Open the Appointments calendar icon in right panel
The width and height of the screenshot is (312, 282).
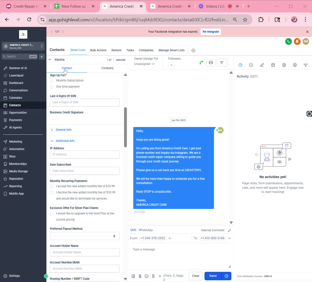(273, 65)
